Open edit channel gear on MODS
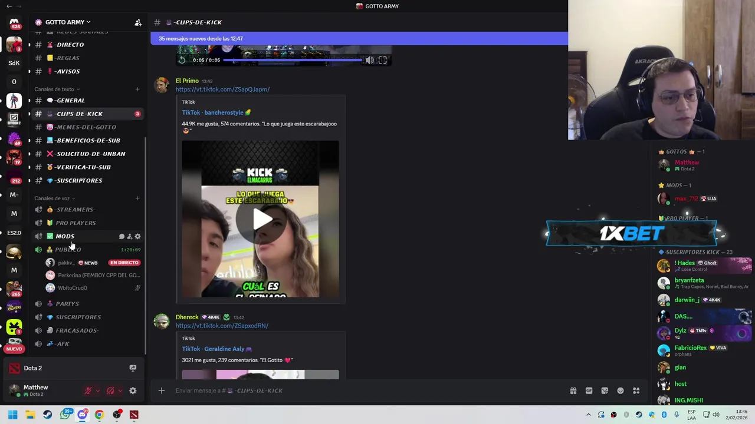Screen dimensions: 755x424 click(x=137, y=236)
